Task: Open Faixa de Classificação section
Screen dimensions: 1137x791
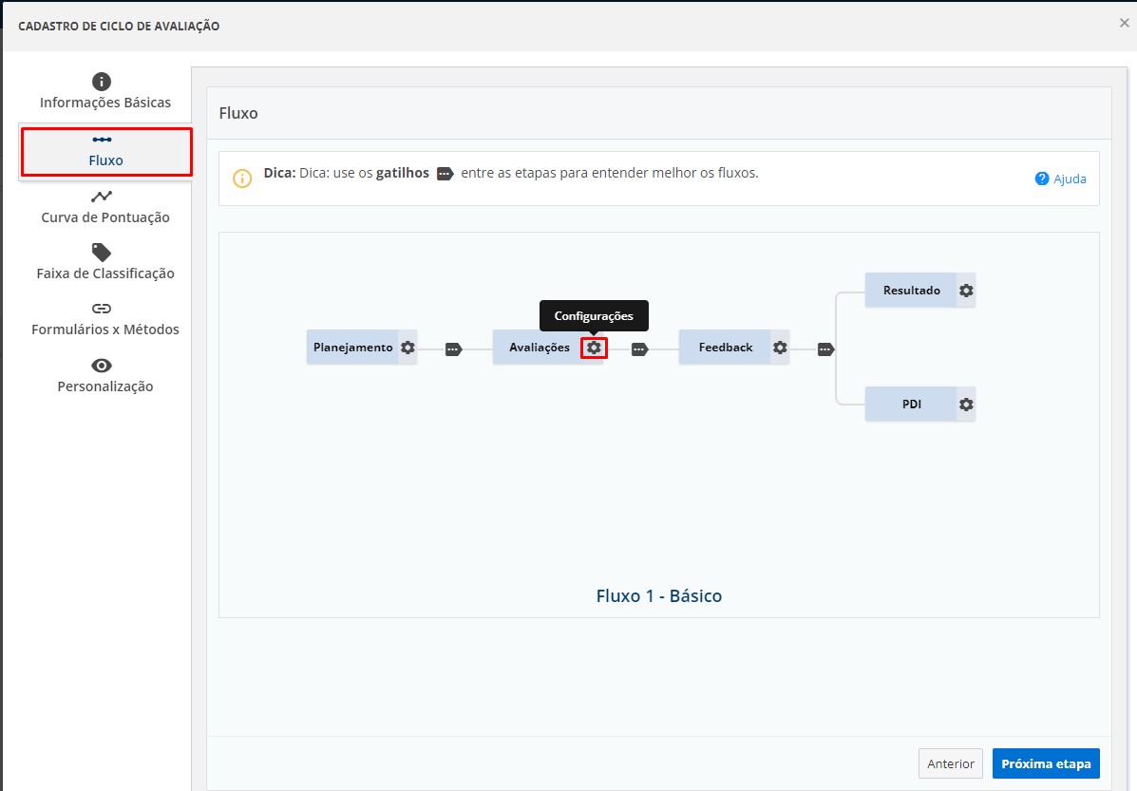Action: pyautogui.click(x=105, y=263)
